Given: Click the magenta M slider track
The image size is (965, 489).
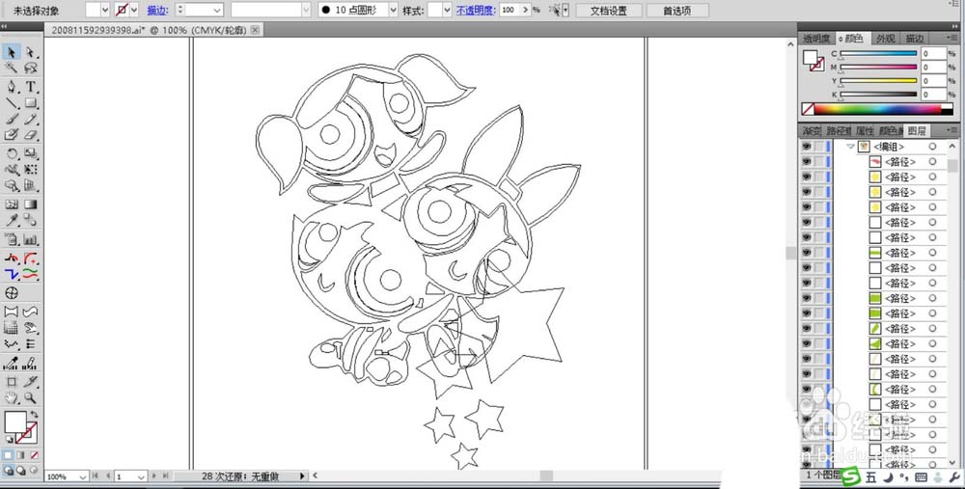Looking at the screenshot, I should click(x=878, y=68).
